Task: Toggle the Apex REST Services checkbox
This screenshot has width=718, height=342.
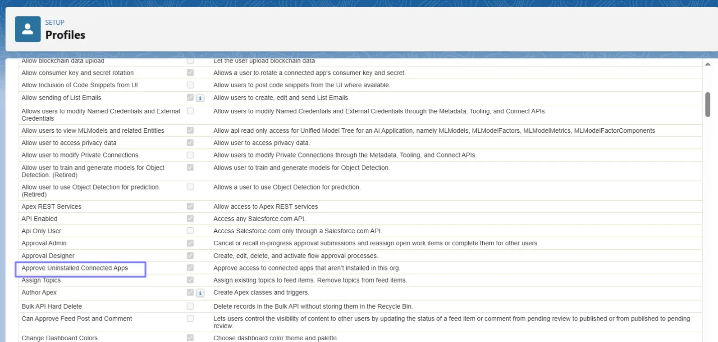Action: point(190,207)
